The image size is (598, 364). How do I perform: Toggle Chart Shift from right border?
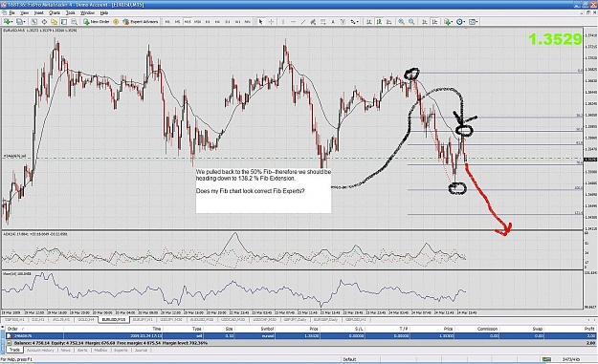coord(434,22)
